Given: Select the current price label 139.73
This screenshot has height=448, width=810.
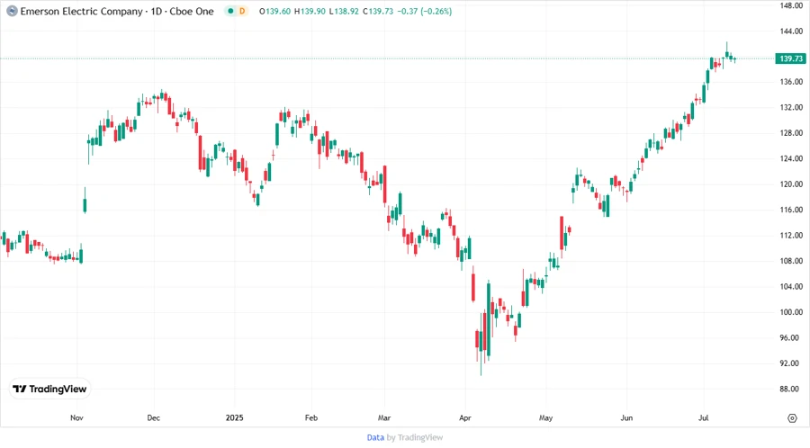Looking at the screenshot, I should pyautogui.click(x=791, y=58).
